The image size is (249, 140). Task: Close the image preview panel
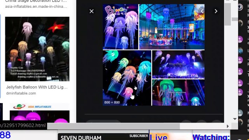(91, 11)
